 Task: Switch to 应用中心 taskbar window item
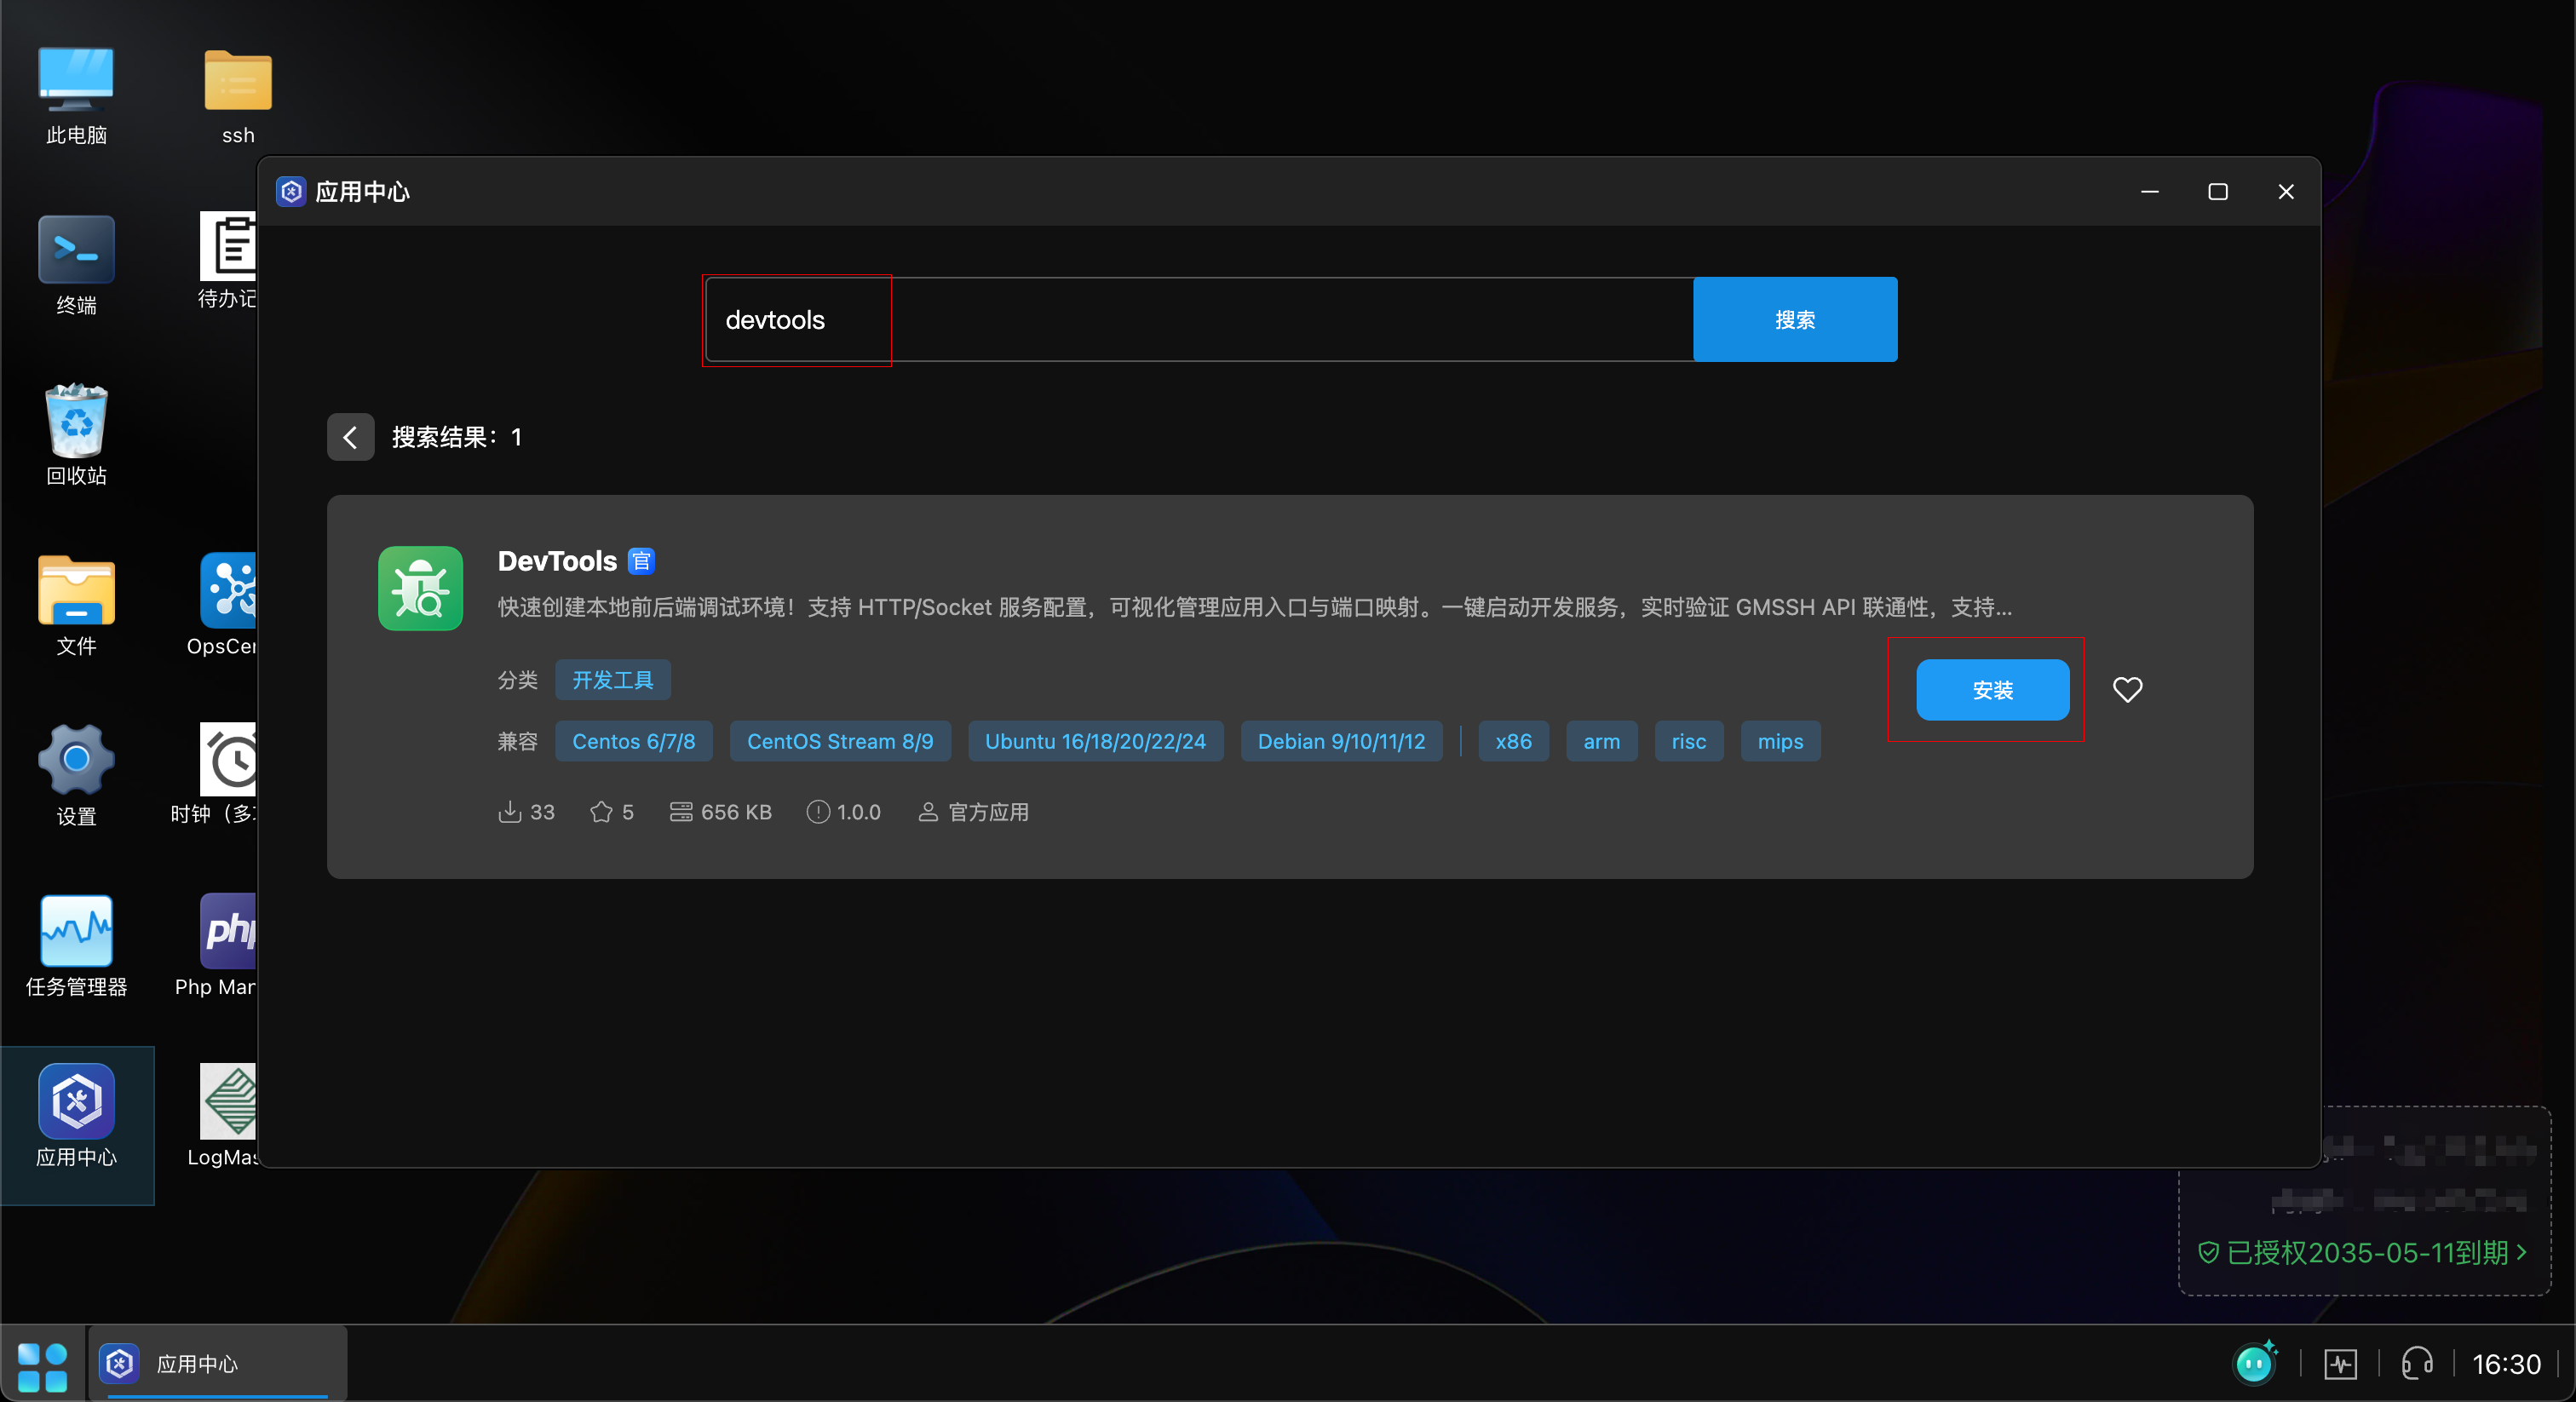point(218,1363)
